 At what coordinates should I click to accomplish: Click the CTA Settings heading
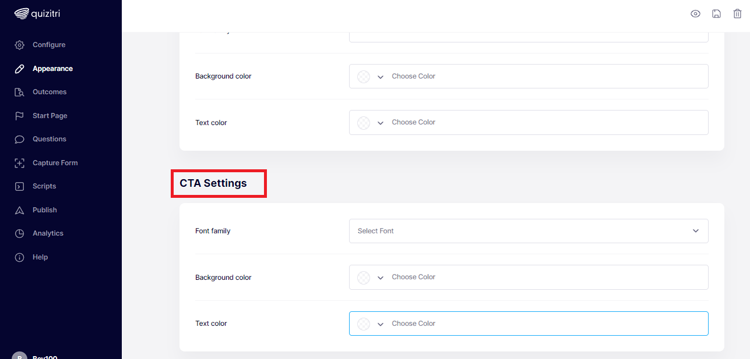point(213,183)
